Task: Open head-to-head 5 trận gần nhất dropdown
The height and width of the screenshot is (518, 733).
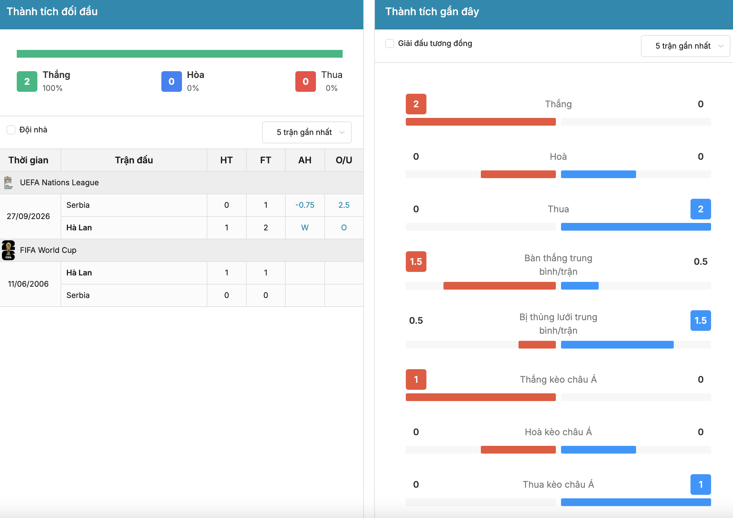Action: coord(307,132)
